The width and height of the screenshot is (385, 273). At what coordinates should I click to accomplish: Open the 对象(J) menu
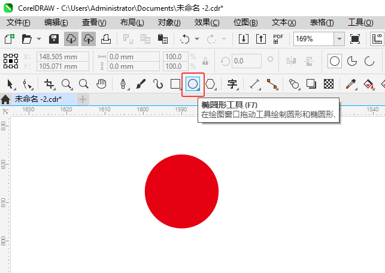click(169, 23)
